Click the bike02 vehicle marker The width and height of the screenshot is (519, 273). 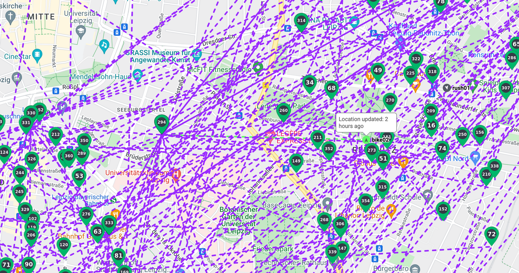tap(366, 140)
